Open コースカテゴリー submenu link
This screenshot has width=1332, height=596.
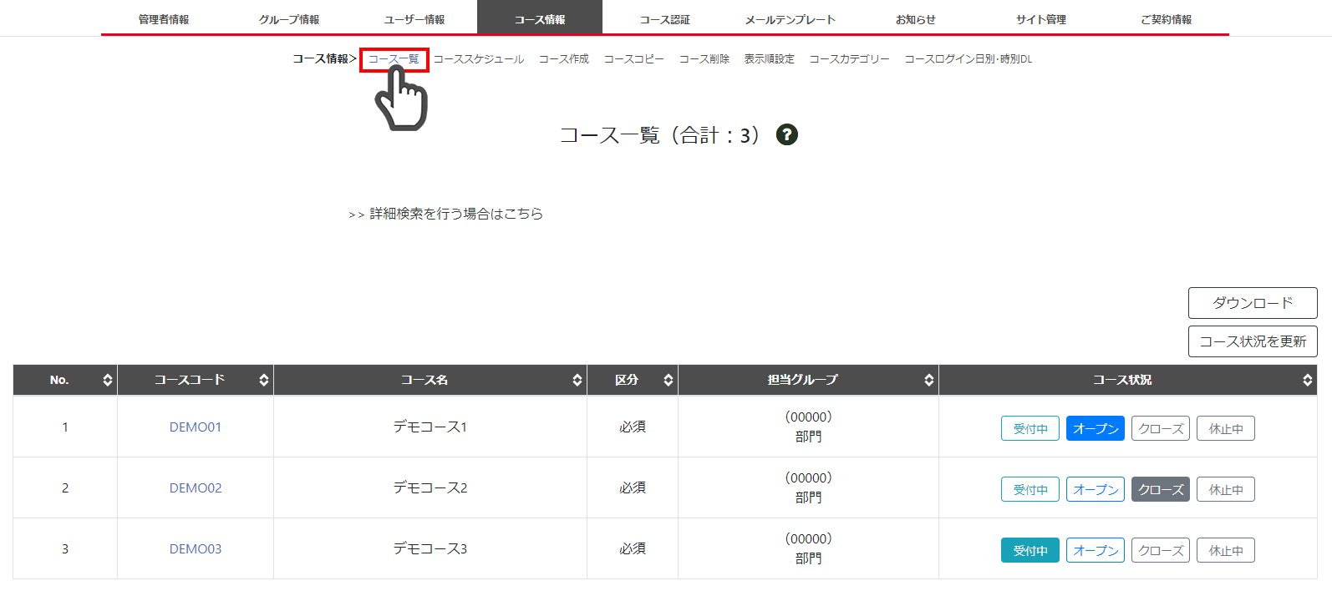click(850, 59)
